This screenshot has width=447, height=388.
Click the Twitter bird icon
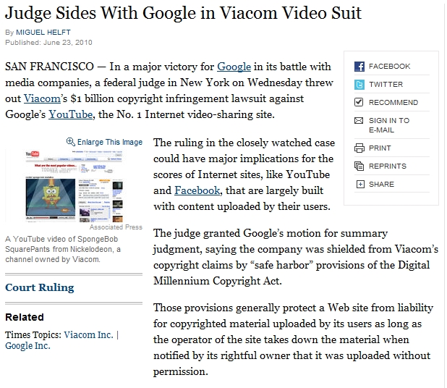(359, 85)
